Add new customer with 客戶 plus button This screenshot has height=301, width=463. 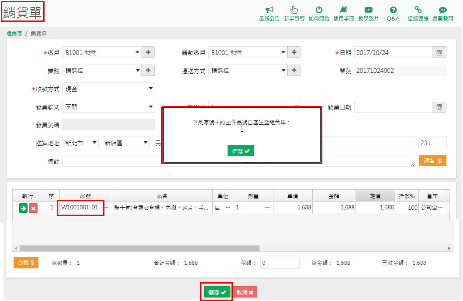click(x=148, y=52)
